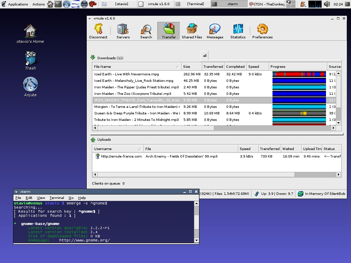Sort downloads by Transferred column header
The height and width of the screenshot is (263, 351).
(x=213, y=66)
